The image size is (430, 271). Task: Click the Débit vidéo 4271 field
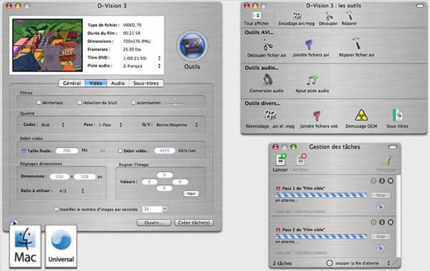164,151
